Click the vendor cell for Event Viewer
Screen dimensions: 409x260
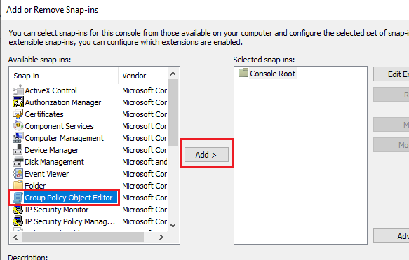click(x=145, y=174)
